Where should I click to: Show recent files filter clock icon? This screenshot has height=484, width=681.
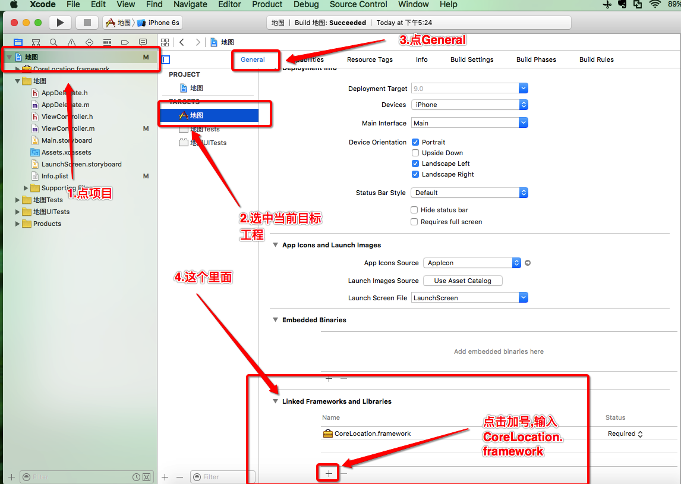136,477
